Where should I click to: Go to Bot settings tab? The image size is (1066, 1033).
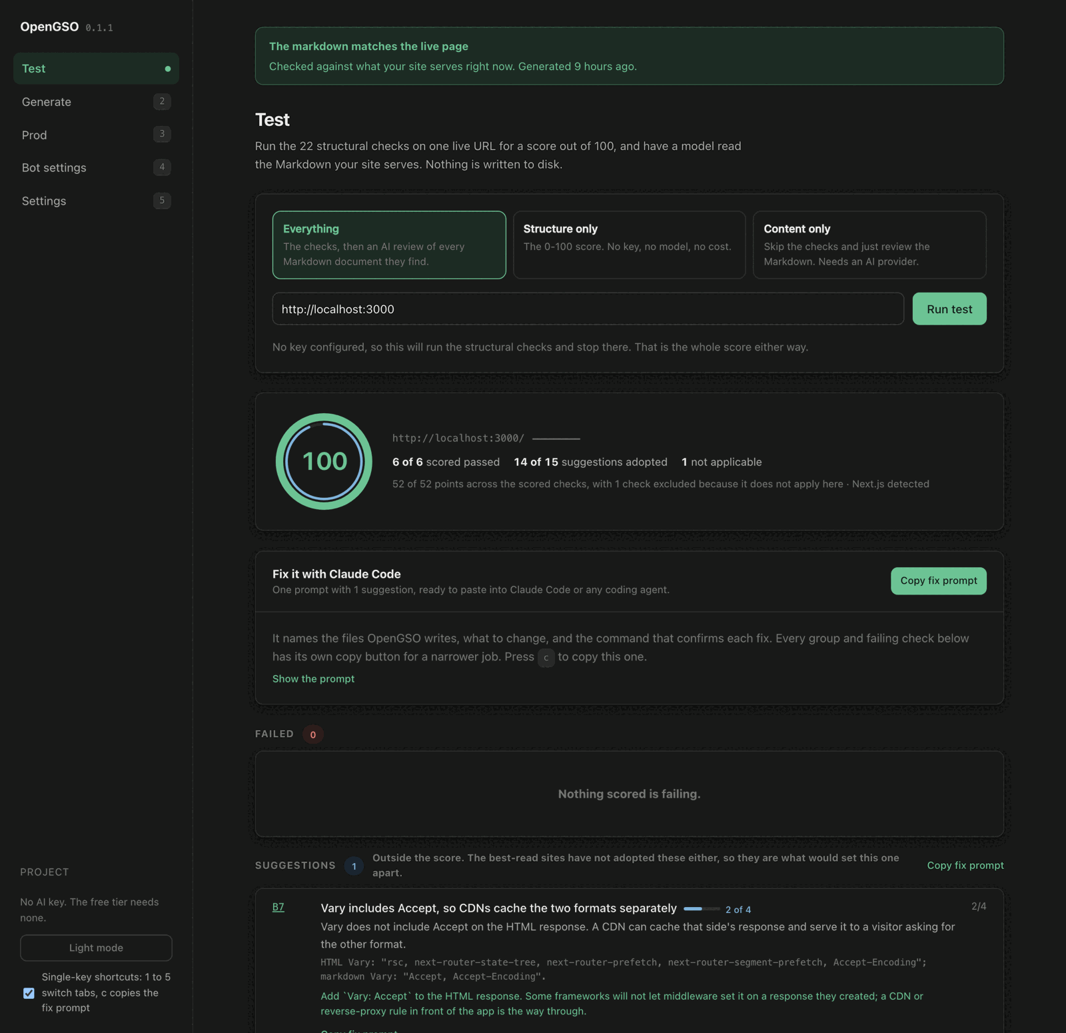coord(96,167)
